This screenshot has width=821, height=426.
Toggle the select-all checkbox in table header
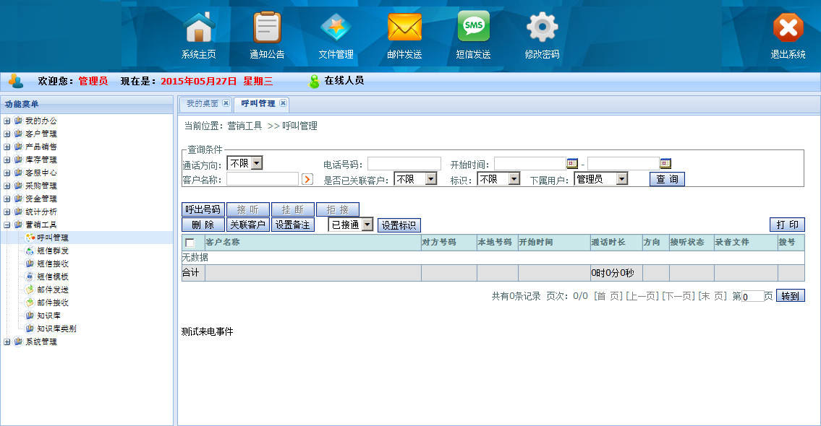pos(190,243)
